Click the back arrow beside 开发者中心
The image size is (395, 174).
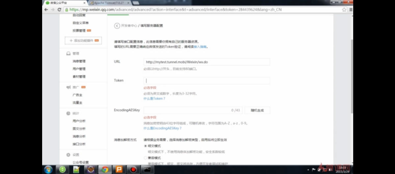[x=117, y=26]
